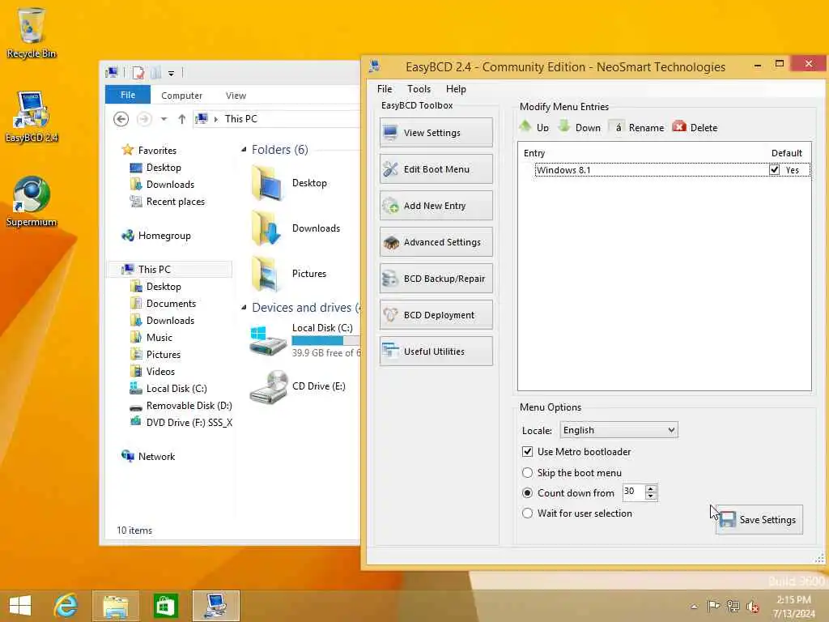Open EasyBCD Help menu

[x=456, y=89]
